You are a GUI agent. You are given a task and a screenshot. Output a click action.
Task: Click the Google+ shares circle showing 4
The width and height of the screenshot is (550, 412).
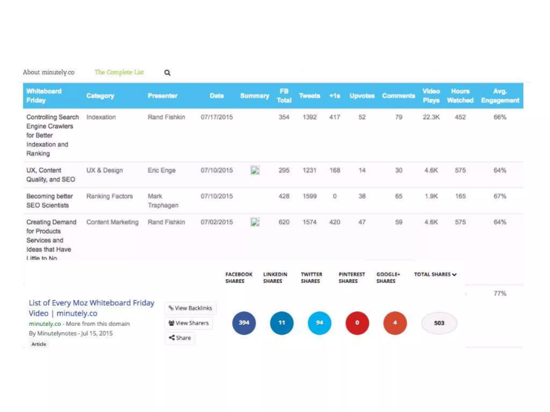point(395,323)
